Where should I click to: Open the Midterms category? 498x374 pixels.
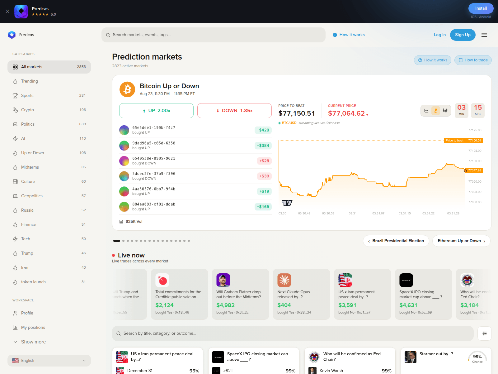[49, 167]
